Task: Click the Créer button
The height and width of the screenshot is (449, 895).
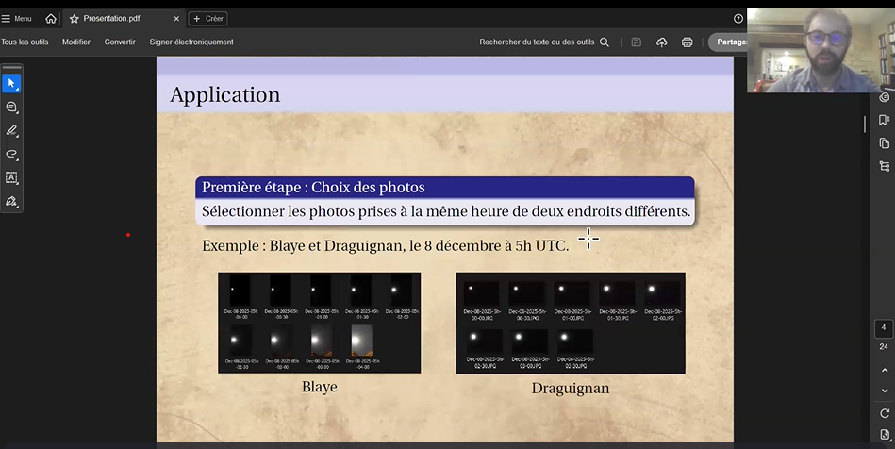Action: pos(207,19)
